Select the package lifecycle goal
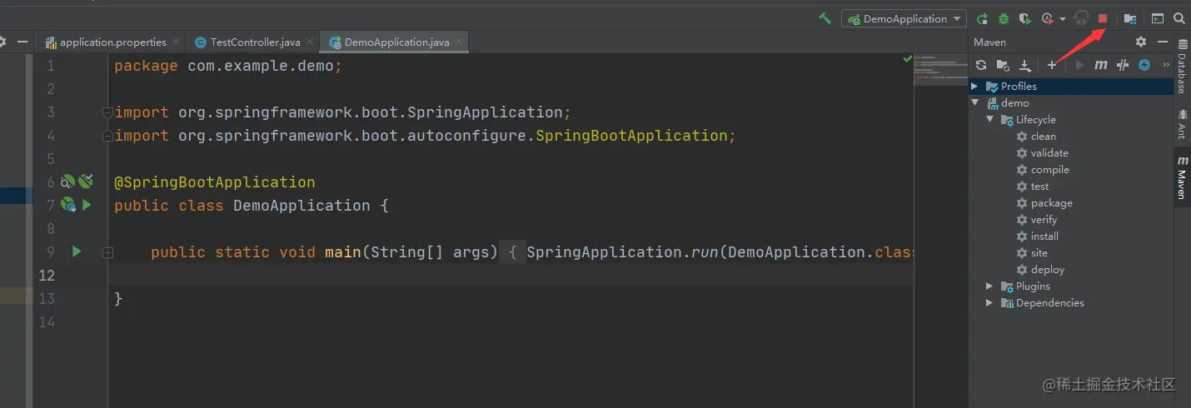 (1044, 203)
